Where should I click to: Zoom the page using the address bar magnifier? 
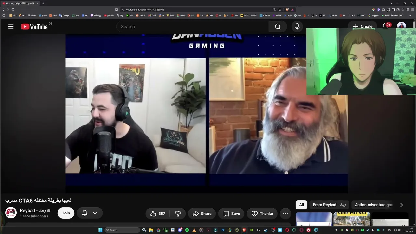click(x=274, y=10)
